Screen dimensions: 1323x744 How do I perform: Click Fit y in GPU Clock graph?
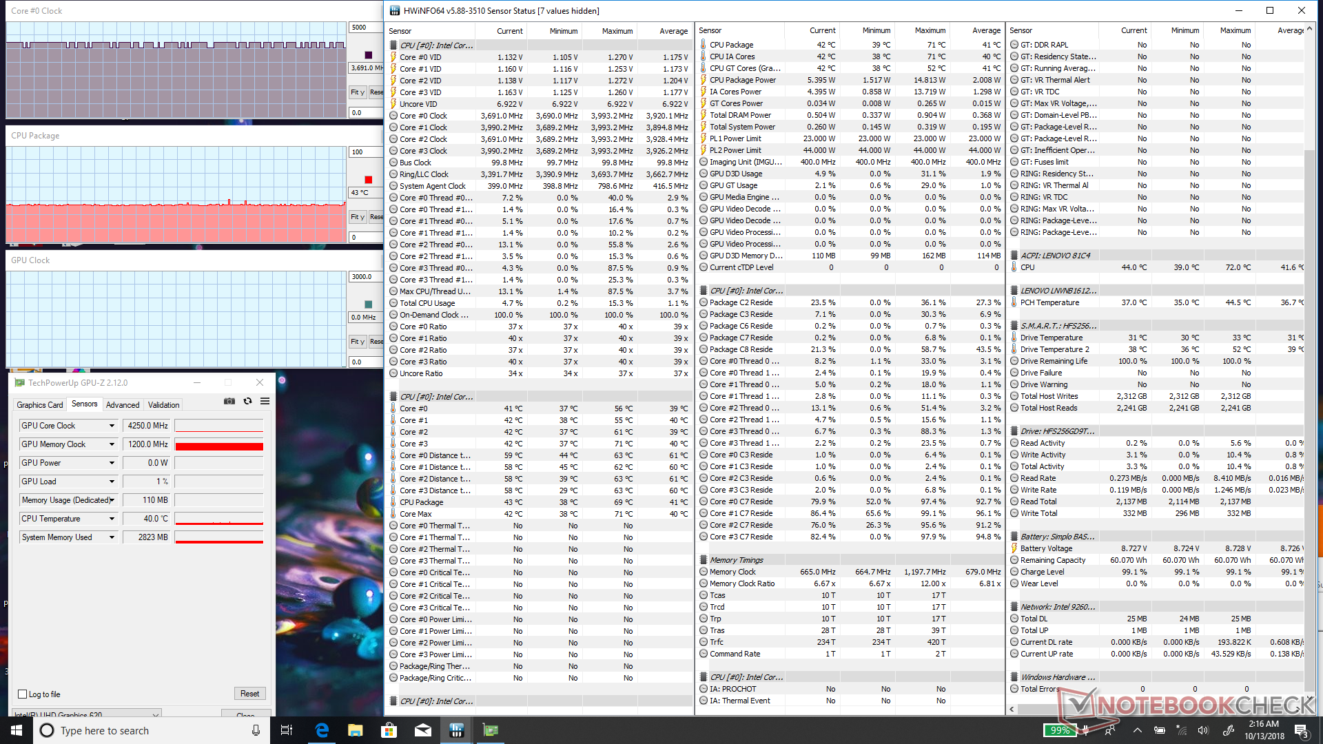358,341
